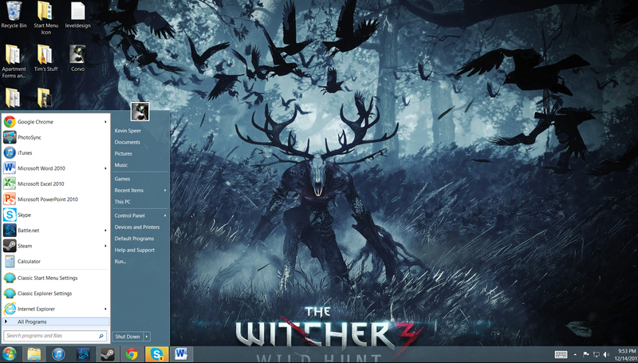
Task: Launch Microsoft PowerPoint 2010
Action: click(x=56, y=199)
